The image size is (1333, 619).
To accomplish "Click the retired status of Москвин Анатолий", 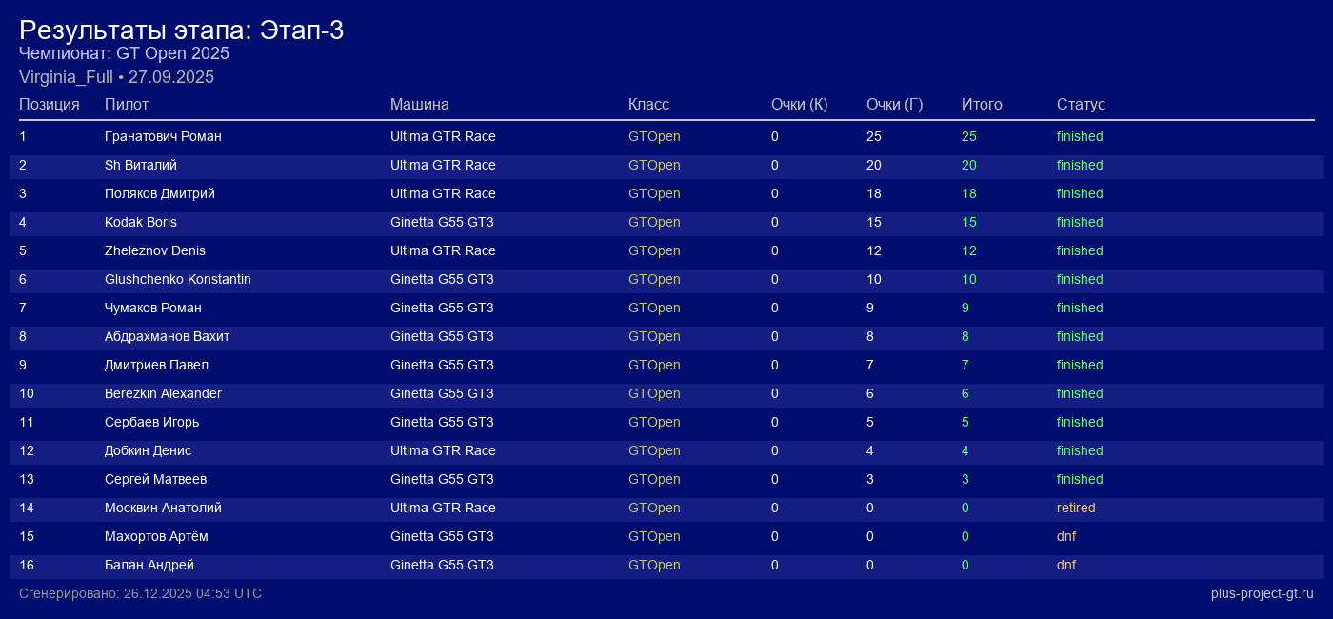I will 1076,508.
